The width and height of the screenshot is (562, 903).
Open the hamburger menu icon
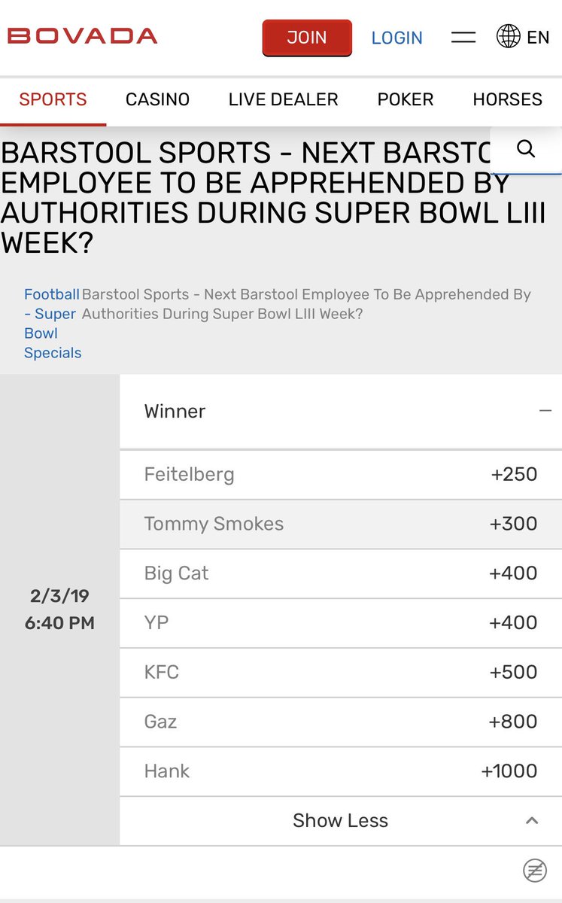click(x=463, y=37)
